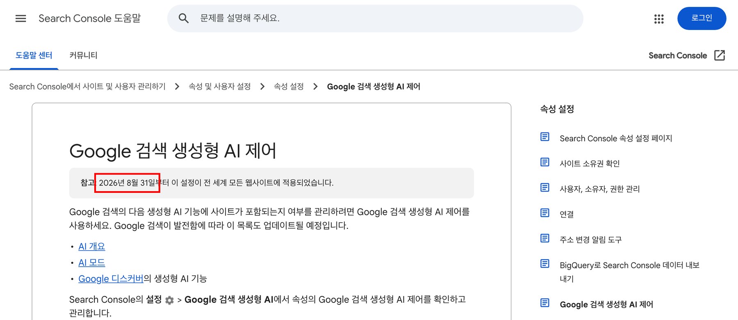Click the 속성 설정 sidebar heading

pyautogui.click(x=557, y=109)
